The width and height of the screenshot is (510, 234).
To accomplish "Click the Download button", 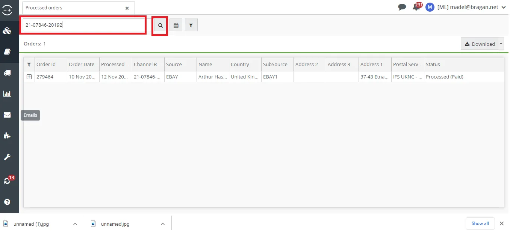I will (480, 44).
